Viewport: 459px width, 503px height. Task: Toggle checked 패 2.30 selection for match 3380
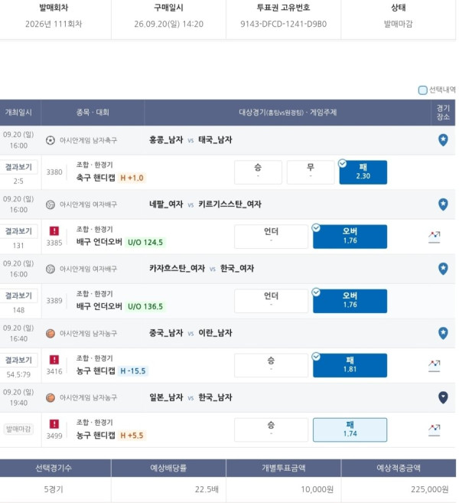[363, 172]
